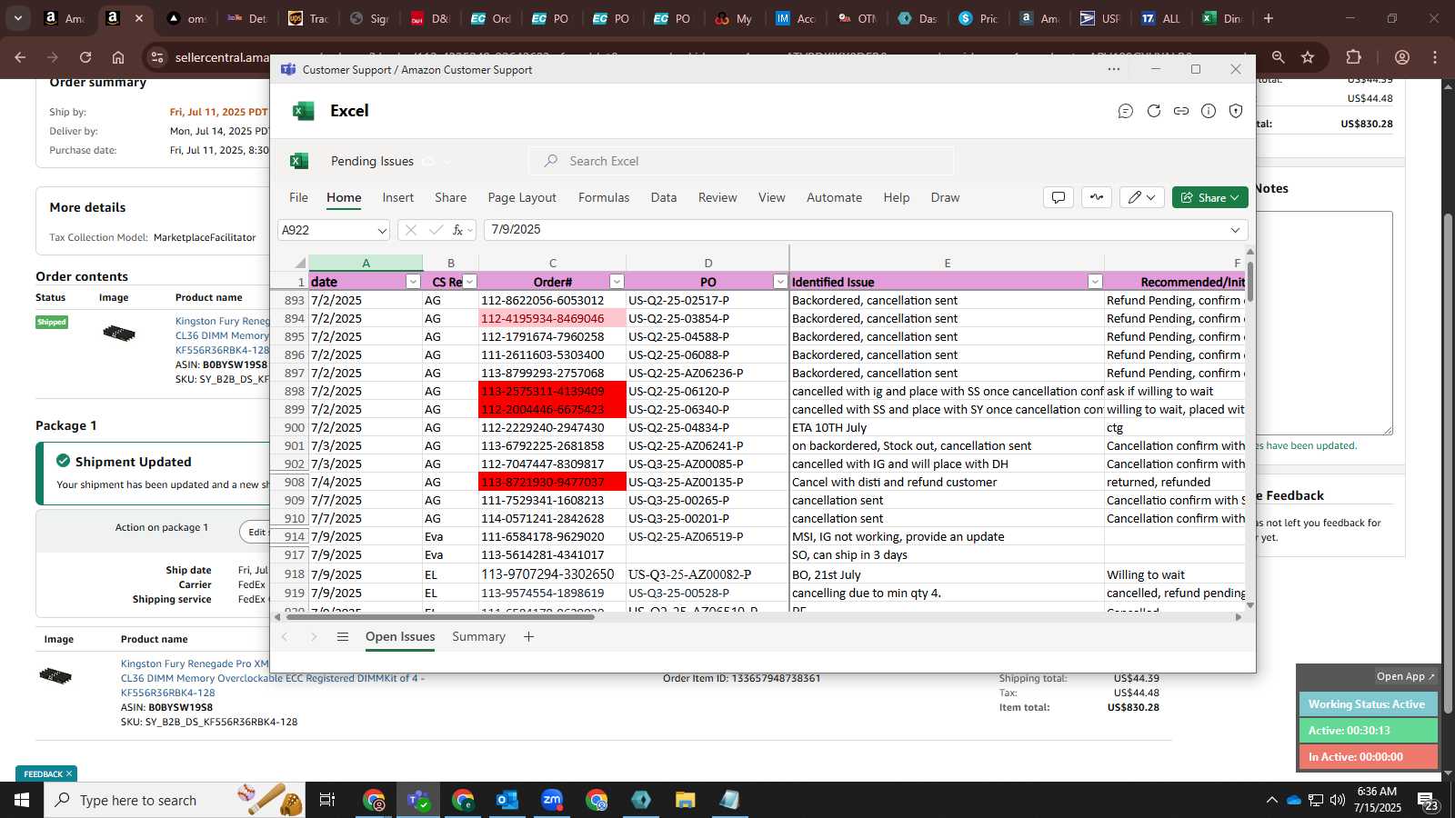Click the Notes text area in Seller Central
The image size is (1455, 818).
[1324, 323]
